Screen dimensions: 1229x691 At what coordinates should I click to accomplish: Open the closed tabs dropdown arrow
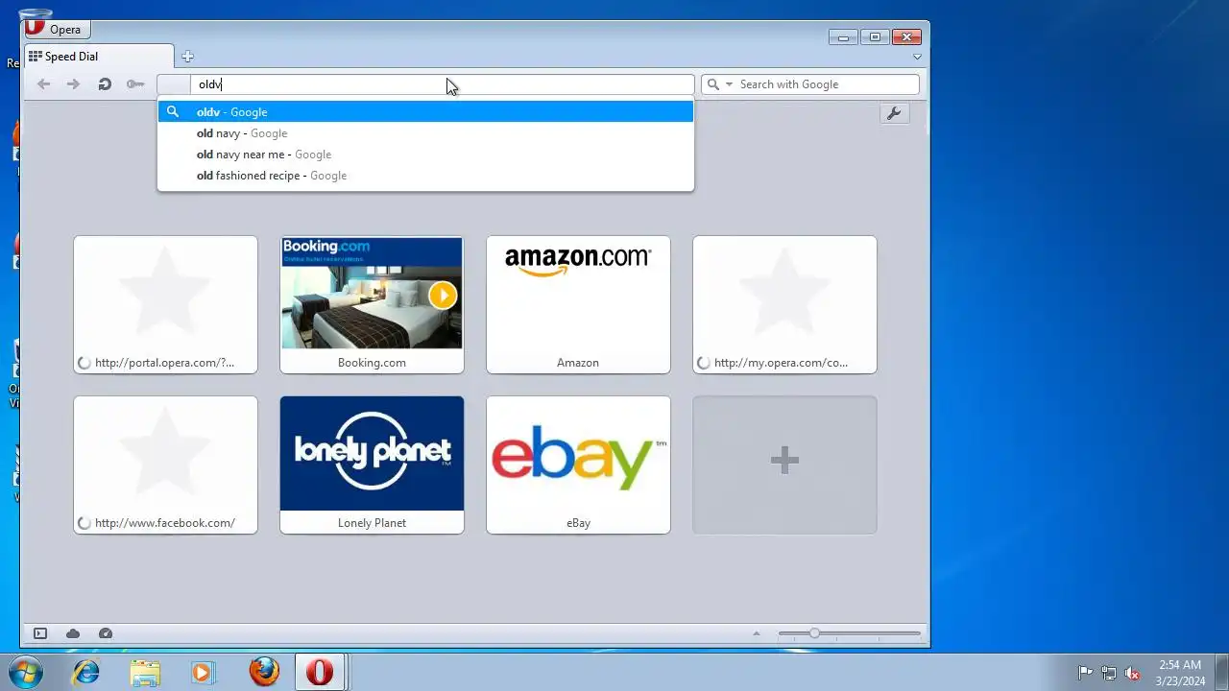(x=917, y=57)
